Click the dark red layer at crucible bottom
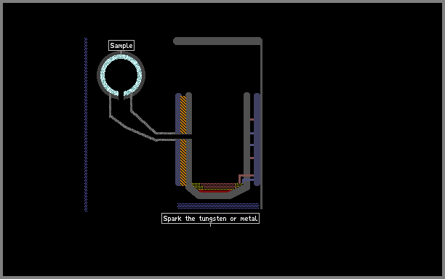This screenshot has height=279, width=445. point(214,191)
